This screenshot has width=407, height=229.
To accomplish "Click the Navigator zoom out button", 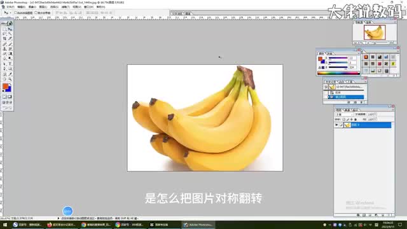I will click(x=369, y=43).
